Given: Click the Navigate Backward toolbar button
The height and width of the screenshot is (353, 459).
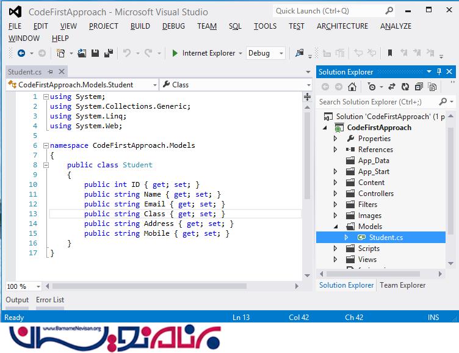Looking at the screenshot, I should (x=21, y=53).
